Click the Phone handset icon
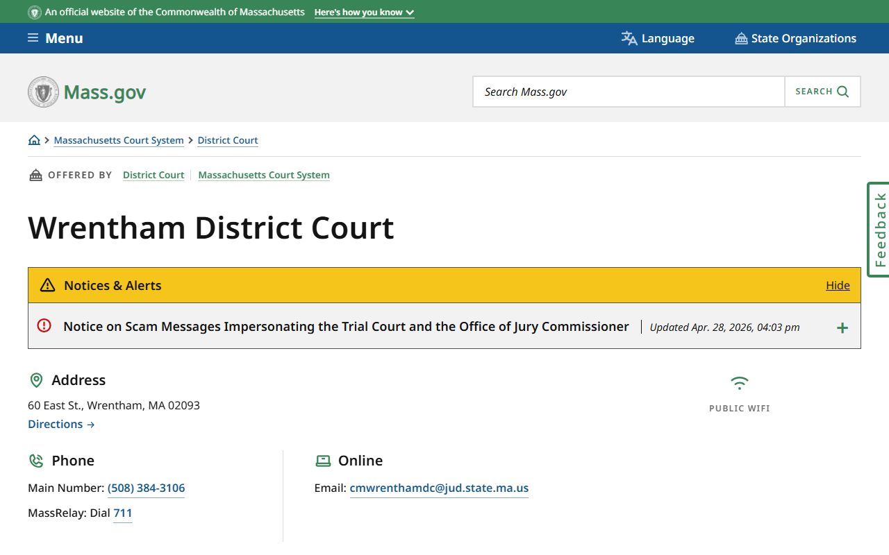Screen dimensions: 889x555 [36, 461]
